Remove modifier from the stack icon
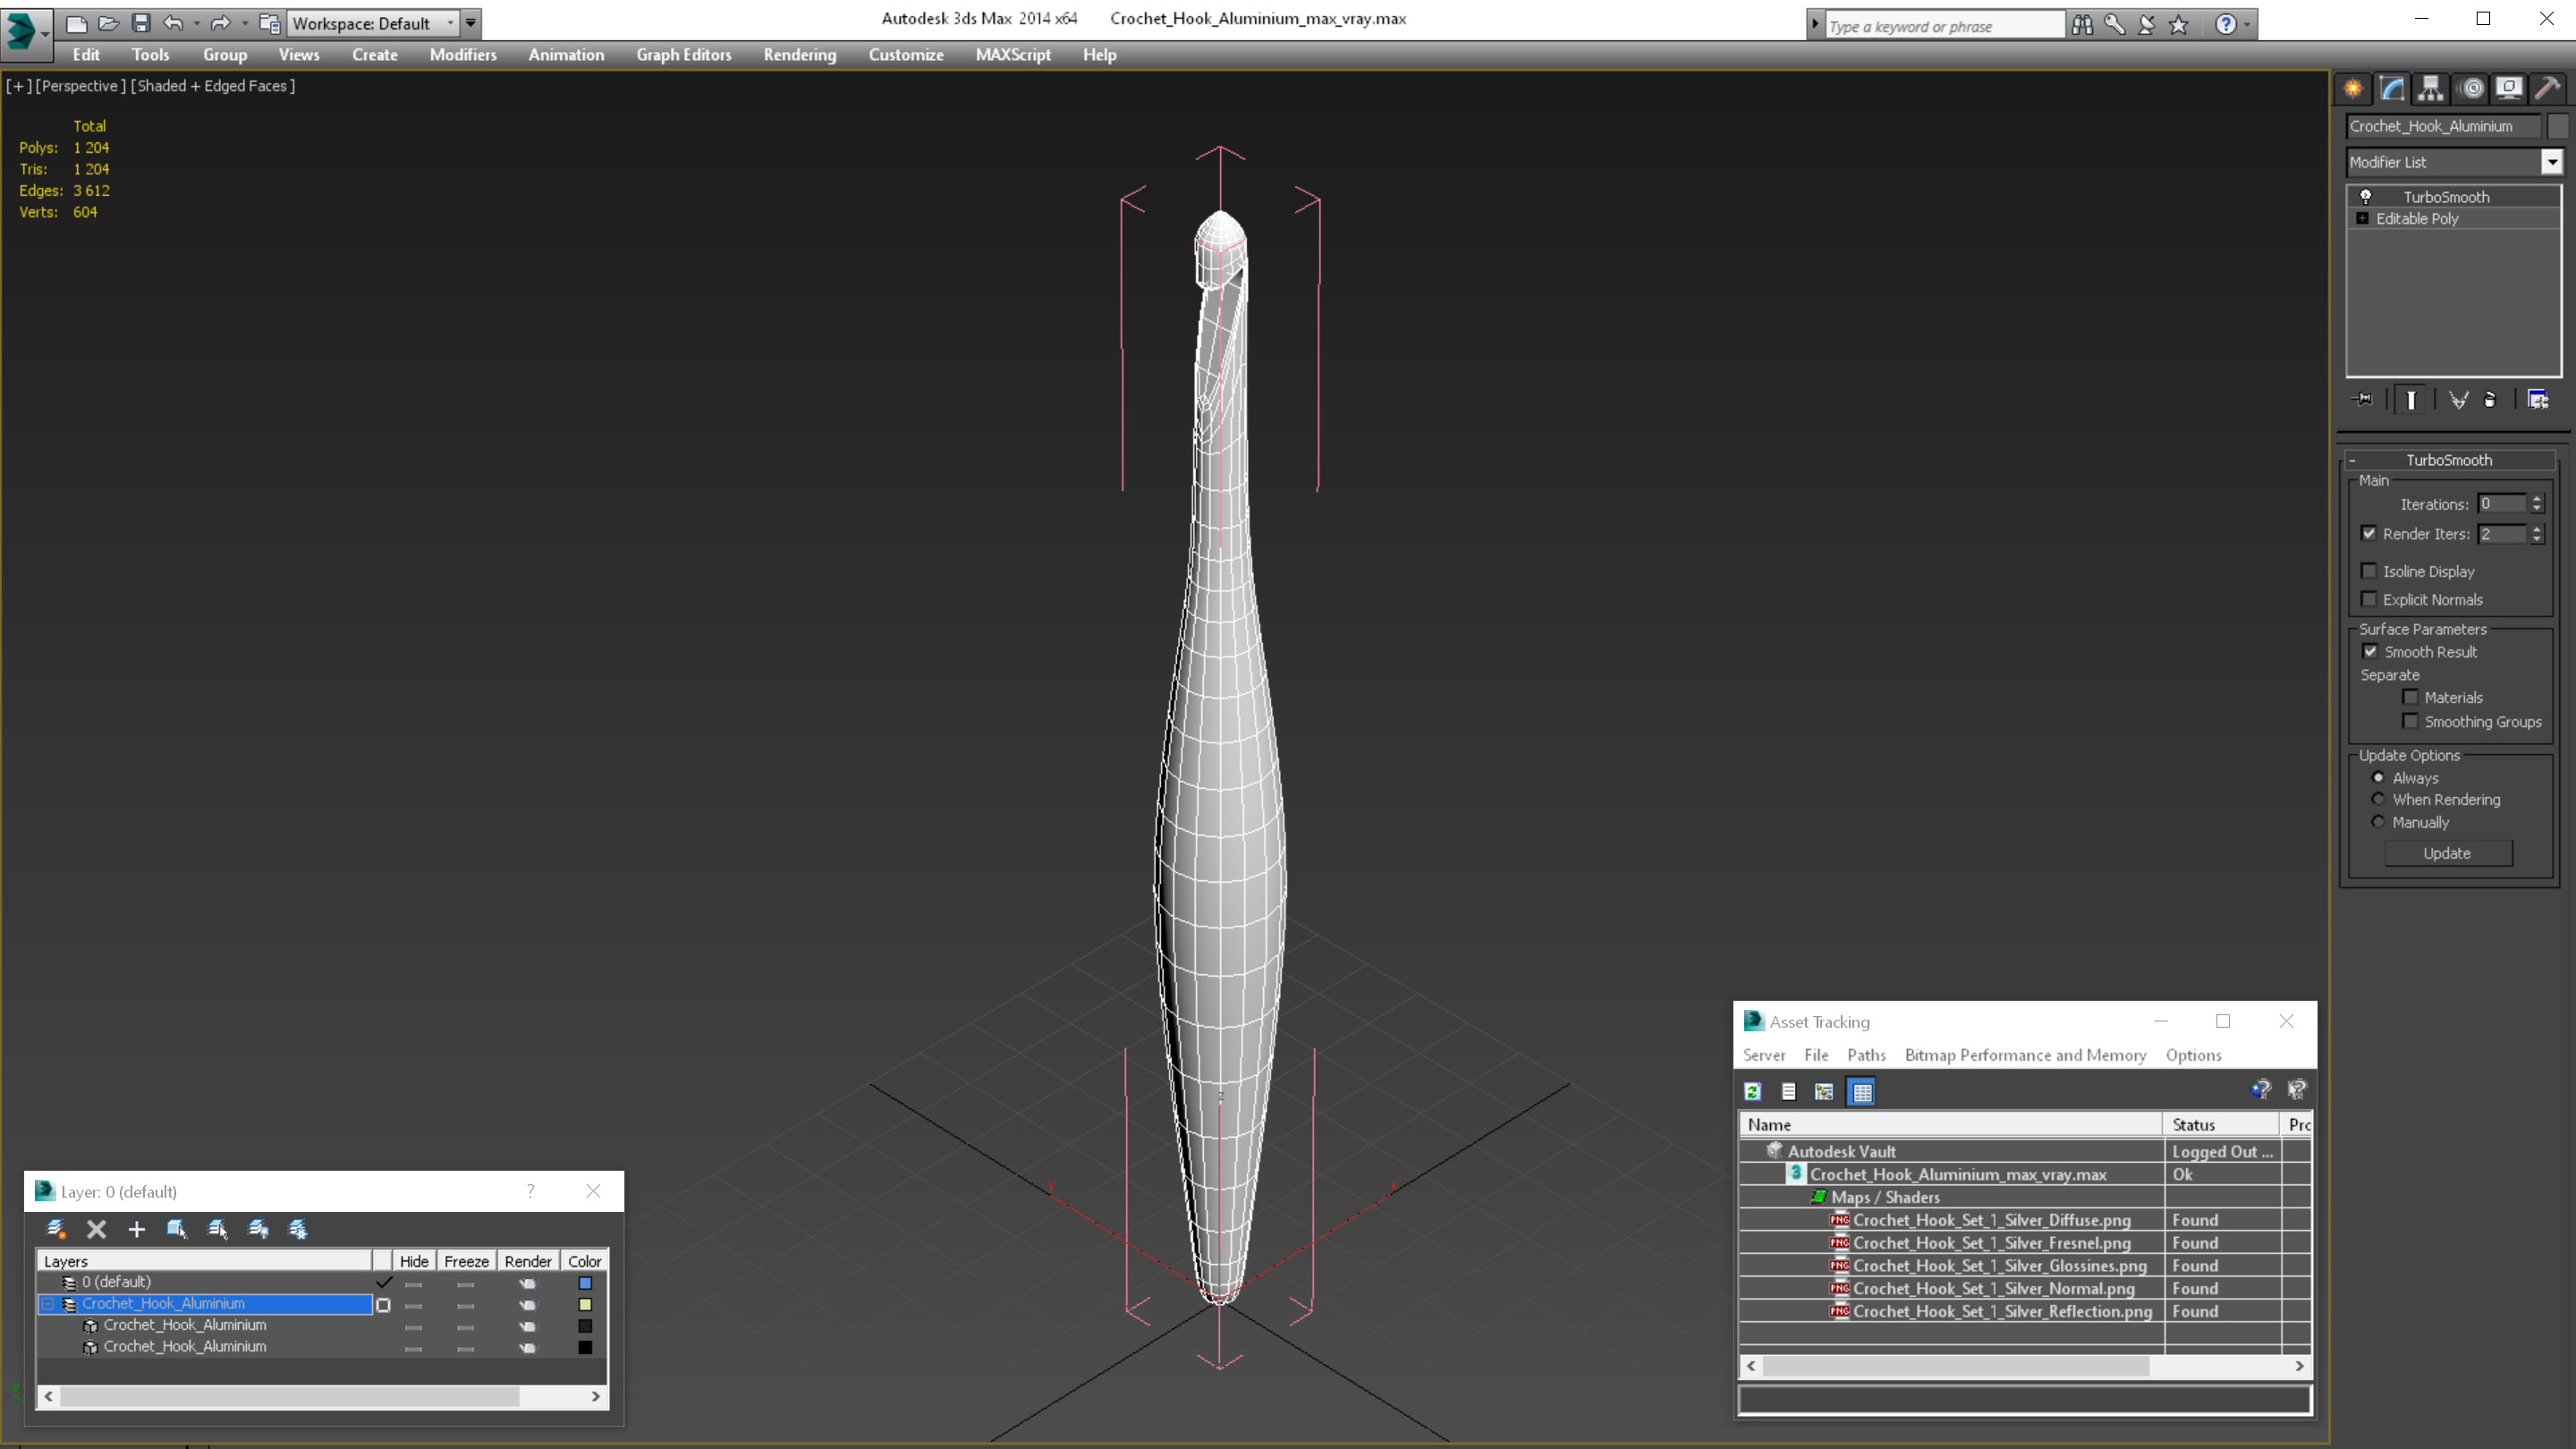The image size is (2576, 1449). (2491, 400)
